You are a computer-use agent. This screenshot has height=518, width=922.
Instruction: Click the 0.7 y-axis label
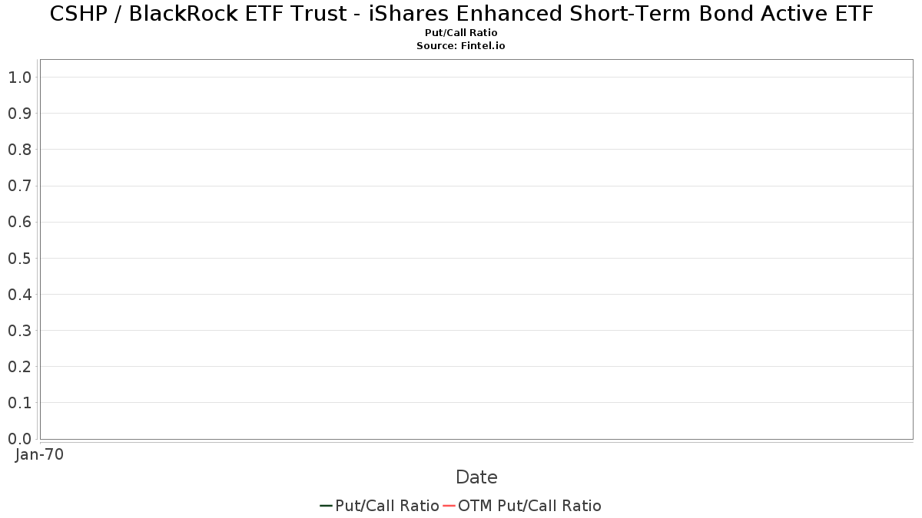tap(20, 186)
